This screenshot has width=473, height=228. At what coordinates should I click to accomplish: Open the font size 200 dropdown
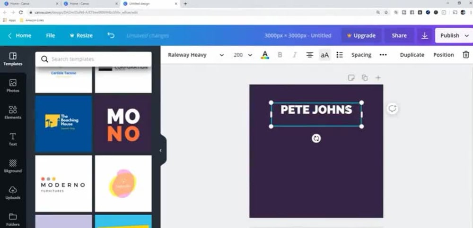[x=243, y=55]
